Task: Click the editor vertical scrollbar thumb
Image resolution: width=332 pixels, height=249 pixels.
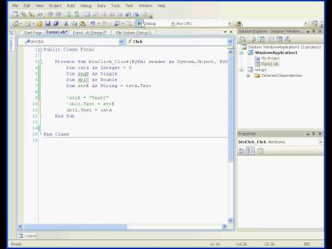Action: (230, 109)
